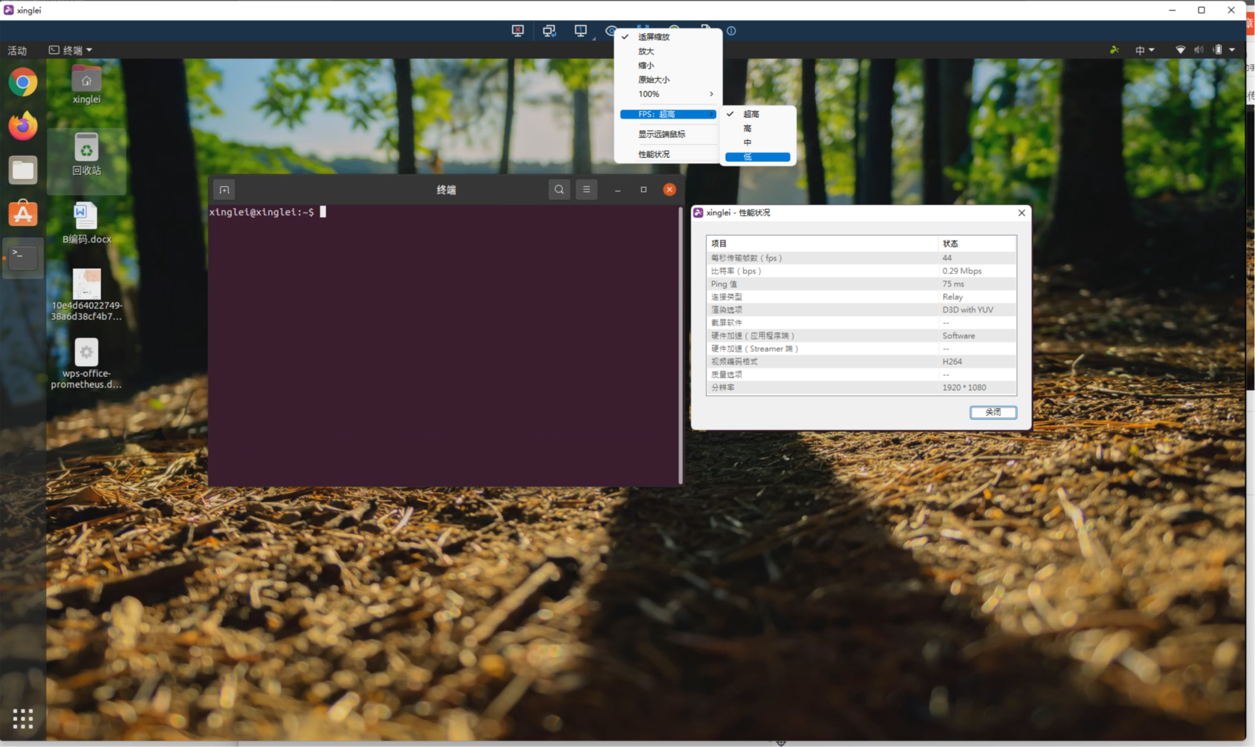Open the 10e4d64022749 image file
The height and width of the screenshot is (747, 1255).
coord(86,295)
